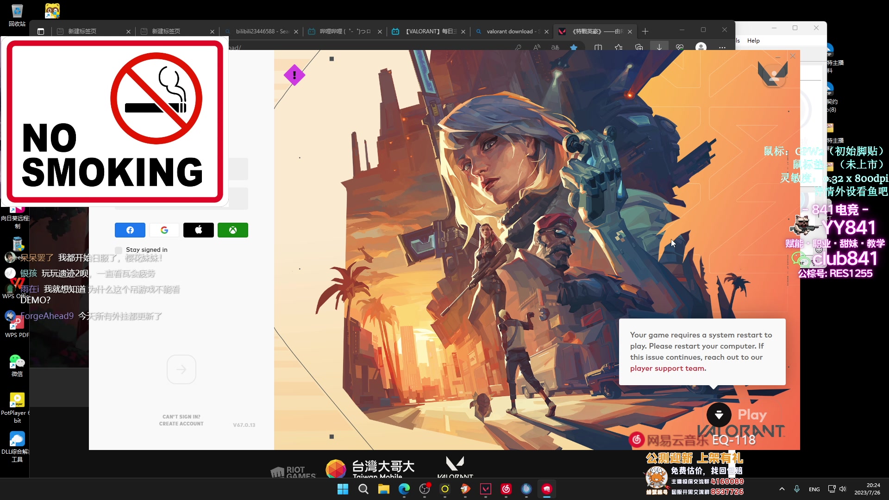This screenshot has height=500, width=889.
Task: Close the 《特戰英豪》 tab
Action: (630, 31)
